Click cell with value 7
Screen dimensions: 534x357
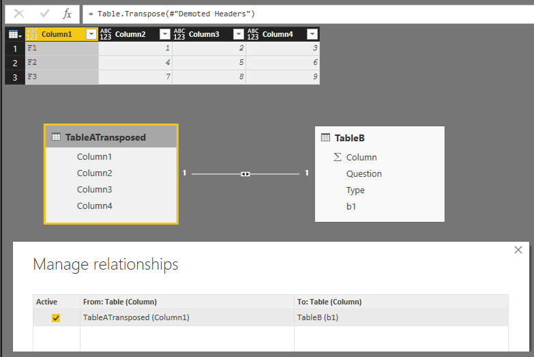[136, 77]
